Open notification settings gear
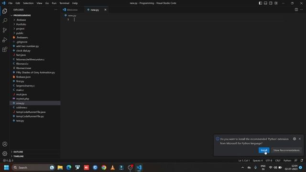This screenshot has height=172, width=306. tap(295, 139)
